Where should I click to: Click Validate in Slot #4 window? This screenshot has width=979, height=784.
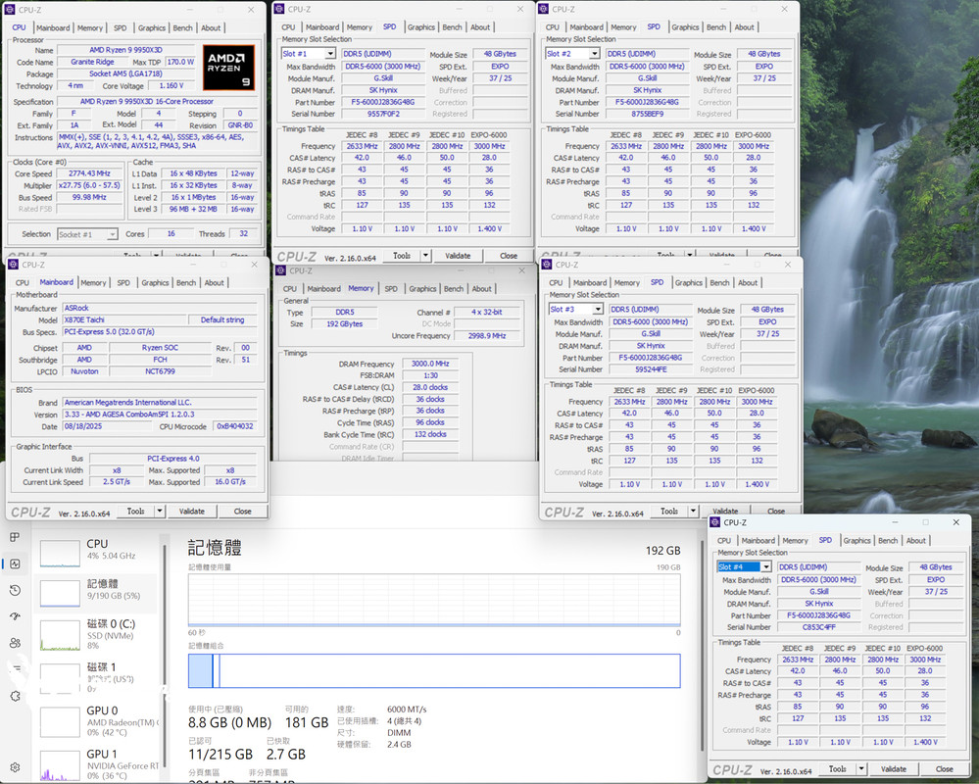pyautogui.click(x=894, y=769)
